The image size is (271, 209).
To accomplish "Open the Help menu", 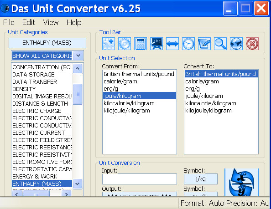I will (x=74, y=22).
